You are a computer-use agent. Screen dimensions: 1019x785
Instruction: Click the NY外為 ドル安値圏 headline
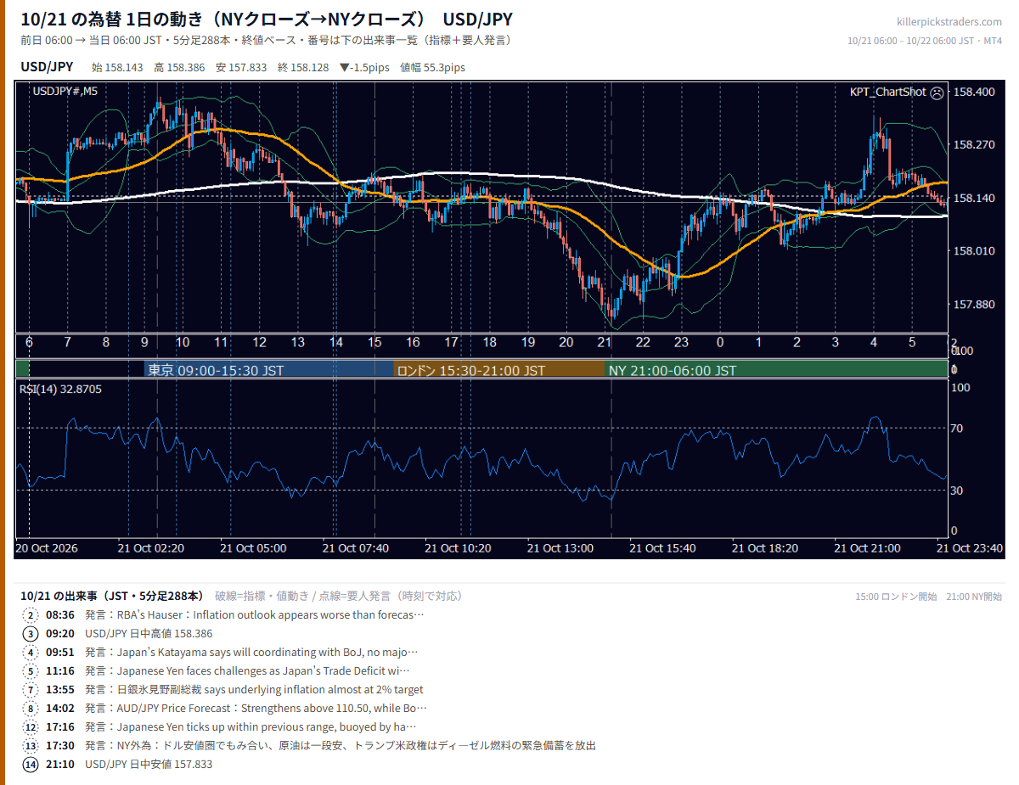coord(341,746)
